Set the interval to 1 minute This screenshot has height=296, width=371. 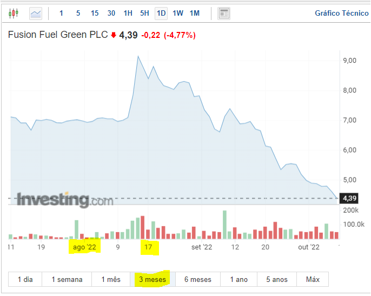(61, 14)
